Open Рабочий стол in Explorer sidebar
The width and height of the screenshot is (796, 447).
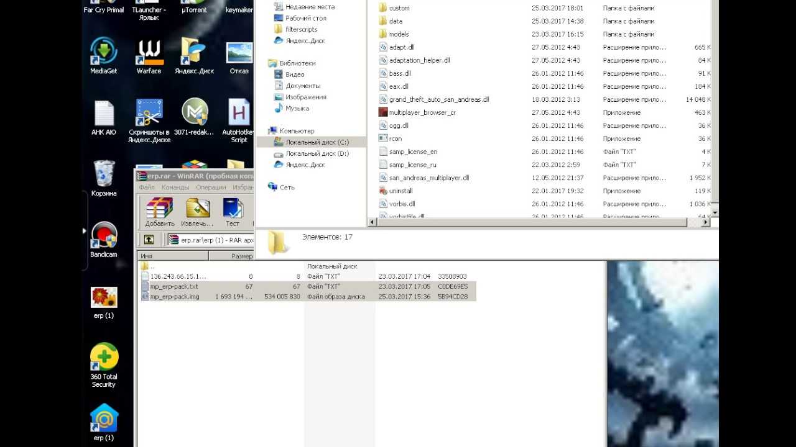point(300,18)
